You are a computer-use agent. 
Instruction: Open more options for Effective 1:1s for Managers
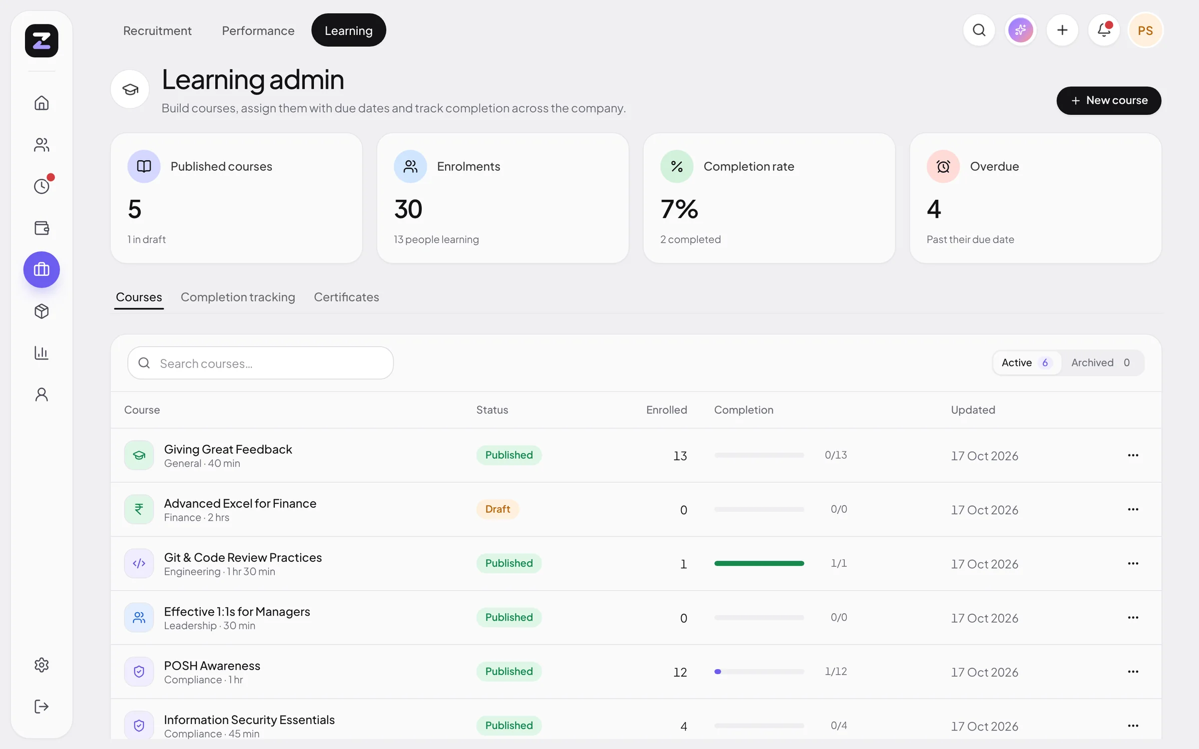pos(1133,618)
